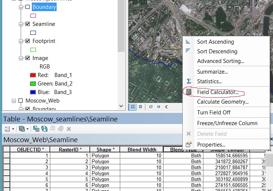Click the OBJECTID column header
The image size is (273, 191).
[x=30, y=150]
